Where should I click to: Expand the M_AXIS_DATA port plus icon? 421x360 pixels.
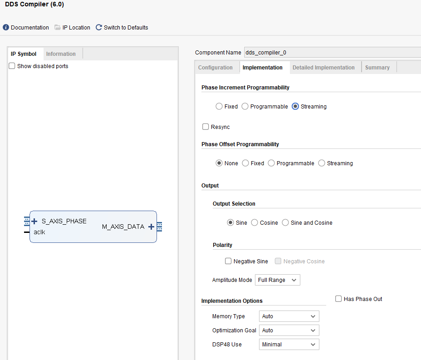pyautogui.click(x=151, y=227)
